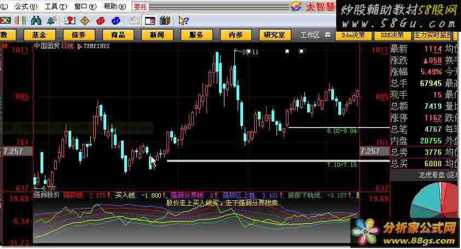
Task: Click the striped bars toolbar icon
Action: [x=21, y=21]
